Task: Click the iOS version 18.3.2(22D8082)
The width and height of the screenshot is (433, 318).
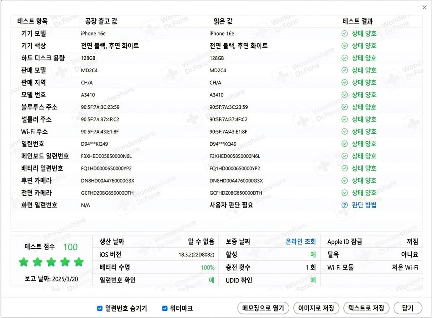Action: point(197,255)
